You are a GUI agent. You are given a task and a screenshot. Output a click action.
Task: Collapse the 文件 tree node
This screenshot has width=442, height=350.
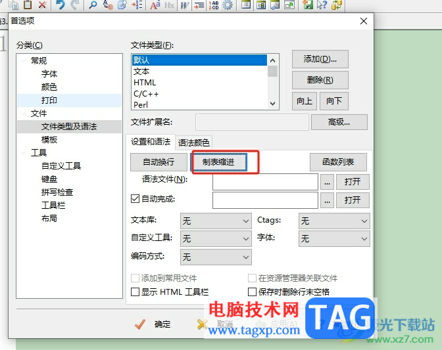(x=24, y=114)
